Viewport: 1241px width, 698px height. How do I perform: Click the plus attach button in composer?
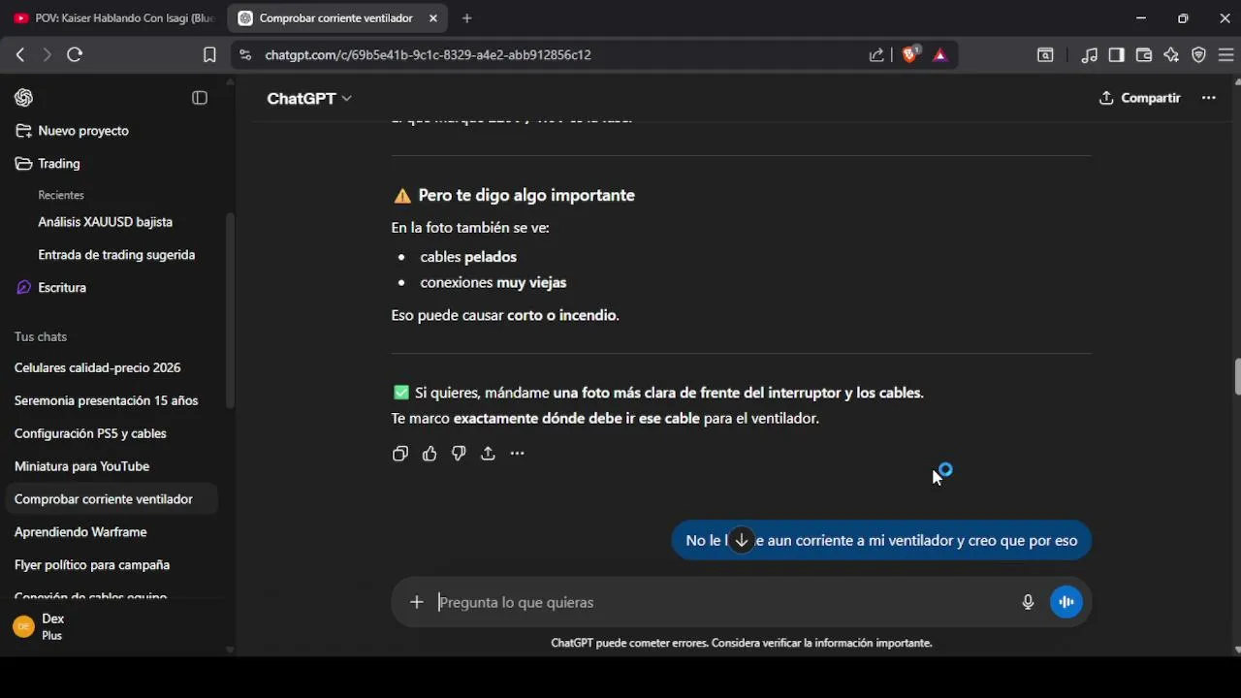tap(417, 603)
